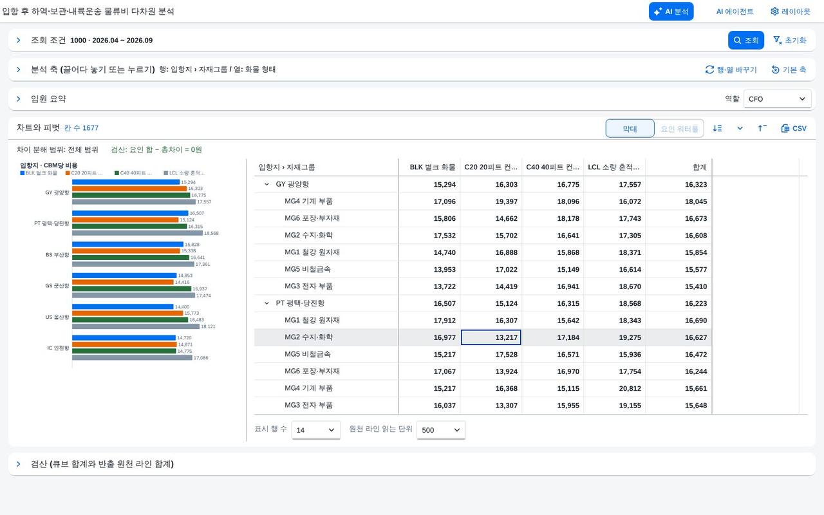This screenshot has width=824, height=515.
Task: Collapse the PT 평택·당진항 row group
Action: pos(267,303)
